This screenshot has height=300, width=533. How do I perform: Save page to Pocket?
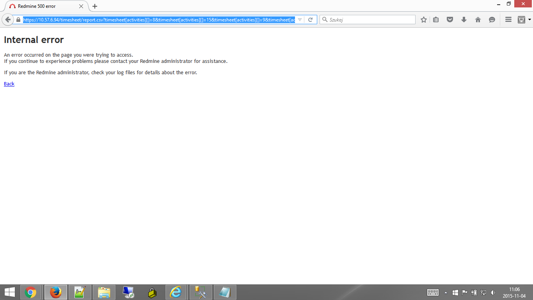pos(450,20)
